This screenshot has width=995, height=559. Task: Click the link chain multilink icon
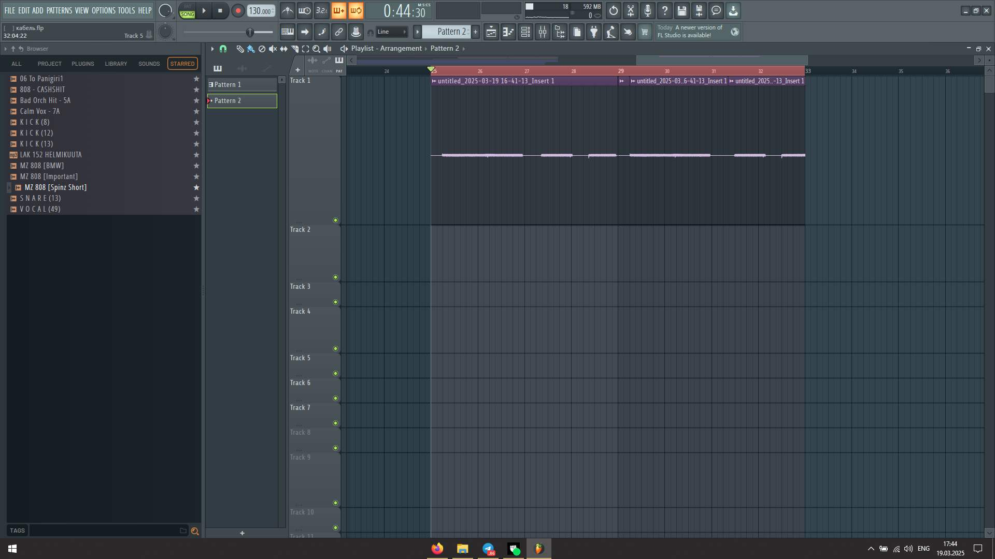[339, 32]
